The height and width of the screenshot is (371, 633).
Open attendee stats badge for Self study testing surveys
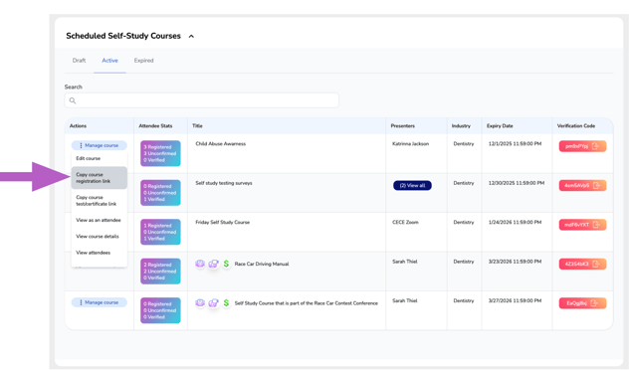coord(160,193)
